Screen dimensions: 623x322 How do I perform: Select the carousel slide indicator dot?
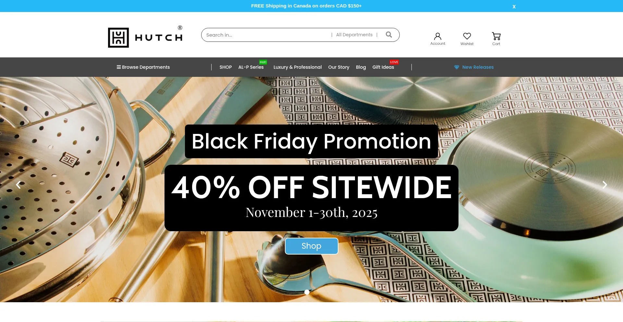point(307,292)
